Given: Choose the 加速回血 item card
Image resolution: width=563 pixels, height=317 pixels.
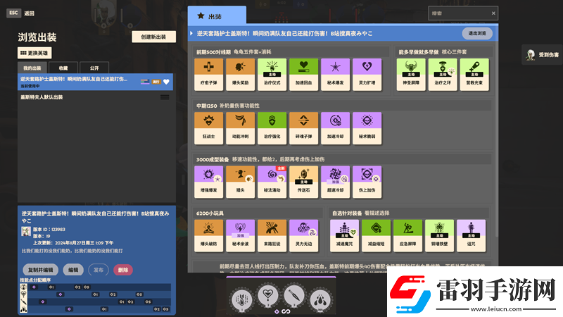Looking at the screenshot, I should click(303, 75).
